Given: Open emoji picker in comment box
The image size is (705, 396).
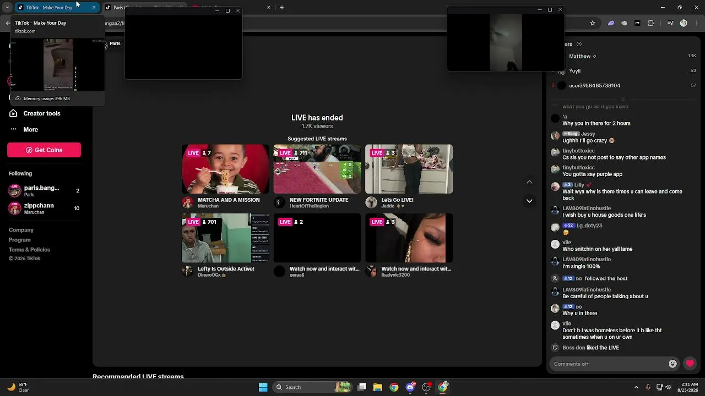Looking at the screenshot, I should (x=673, y=364).
